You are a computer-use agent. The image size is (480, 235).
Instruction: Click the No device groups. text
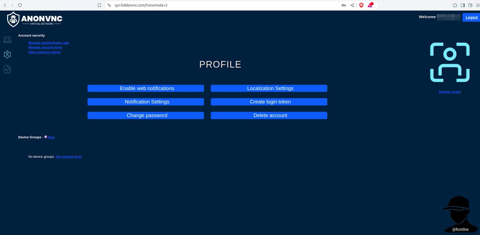pos(42,157)
